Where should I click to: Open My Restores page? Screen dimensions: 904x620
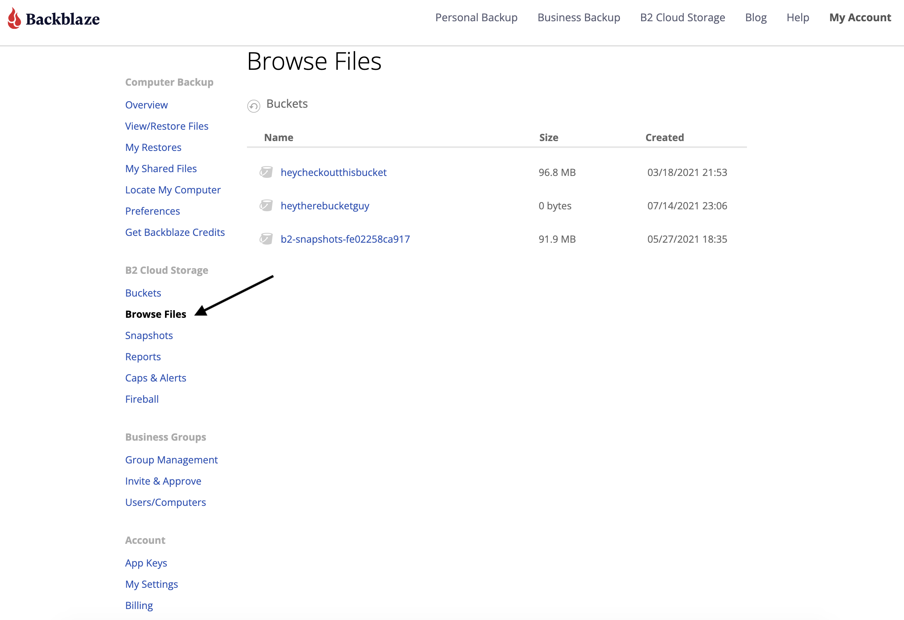[x=153, y=148]
